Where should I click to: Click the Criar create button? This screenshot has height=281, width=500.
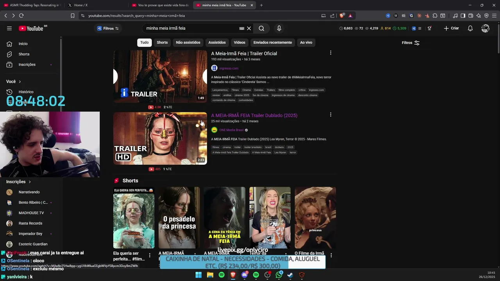452,28
